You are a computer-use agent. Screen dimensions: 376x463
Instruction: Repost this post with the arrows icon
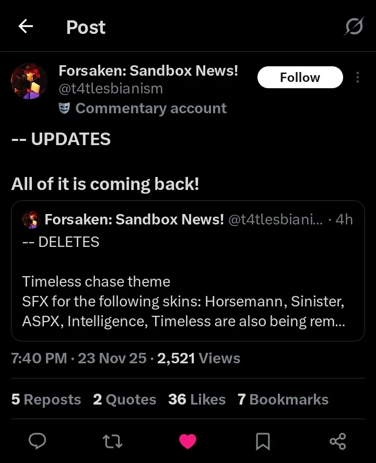point(112,442)
